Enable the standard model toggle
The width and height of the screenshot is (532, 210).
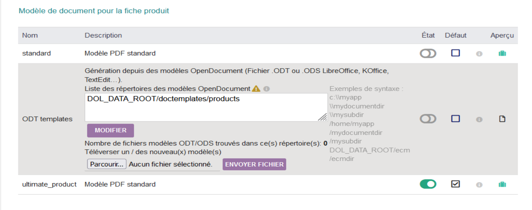428,54
